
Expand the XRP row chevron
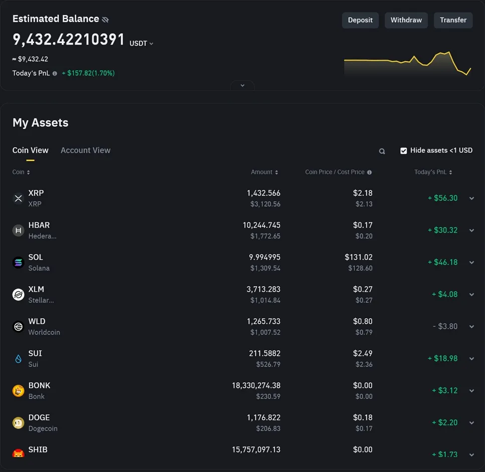click(471, 198)
